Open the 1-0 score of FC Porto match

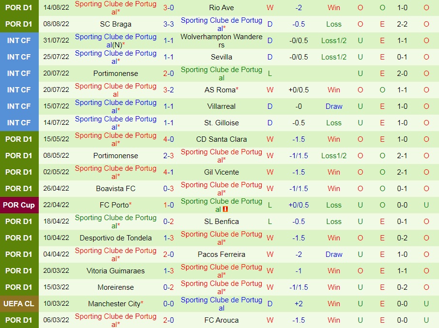click(x=169, y=205)
